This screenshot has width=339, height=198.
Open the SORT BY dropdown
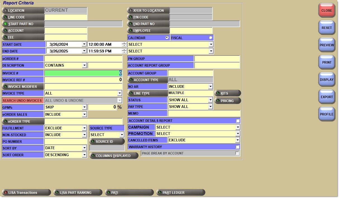pyautogui.click(x=84, y=148)
